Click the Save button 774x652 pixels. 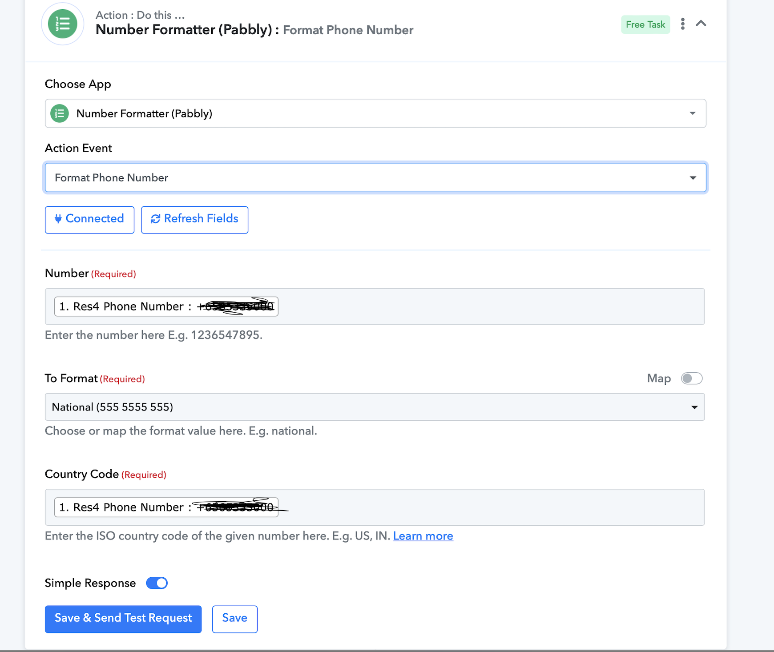[x=235, y=619]
